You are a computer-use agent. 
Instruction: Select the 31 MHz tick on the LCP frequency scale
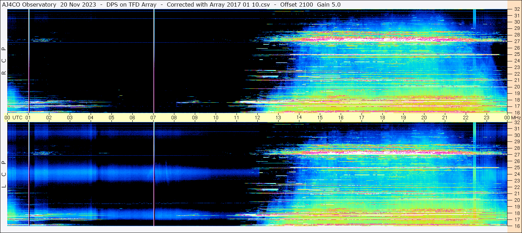point(517,129)
